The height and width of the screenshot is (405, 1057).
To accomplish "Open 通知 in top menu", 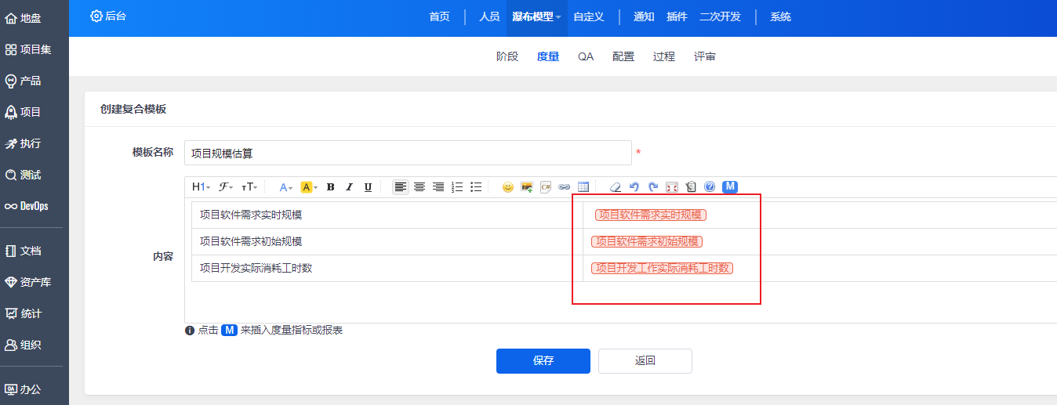I will tap(644, 16).
